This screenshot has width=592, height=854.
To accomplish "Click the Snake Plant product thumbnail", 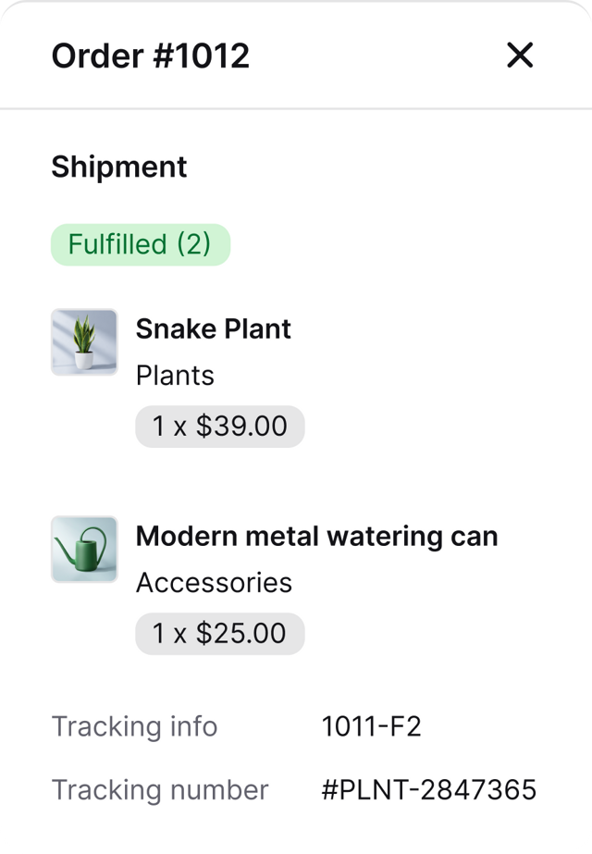I will coord(84,342).
